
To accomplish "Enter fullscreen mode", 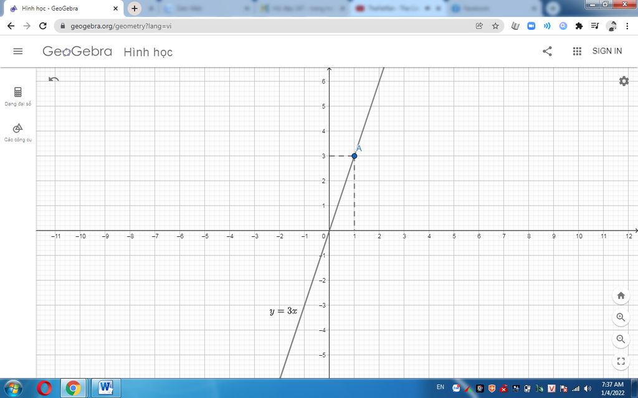I will (x=621, y=361).
